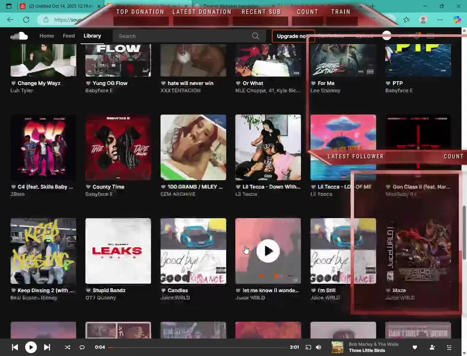Open Lil Tecca Down With artwork
Viewport: 467px width, 356px height.
(268, 147)
